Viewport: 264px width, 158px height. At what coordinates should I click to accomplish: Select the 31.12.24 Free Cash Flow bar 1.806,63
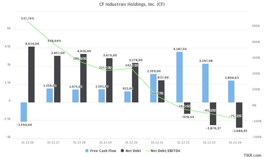click(x=231, y=91)
